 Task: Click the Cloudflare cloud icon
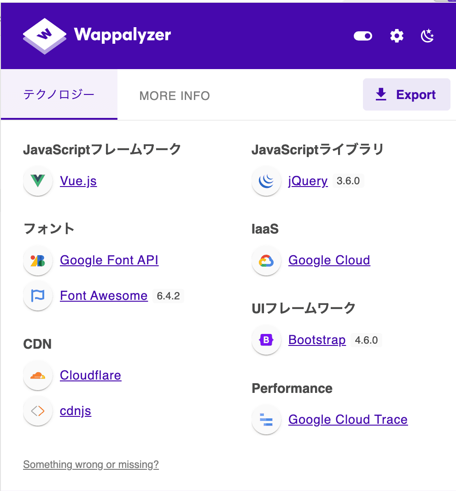click(37, 375)
